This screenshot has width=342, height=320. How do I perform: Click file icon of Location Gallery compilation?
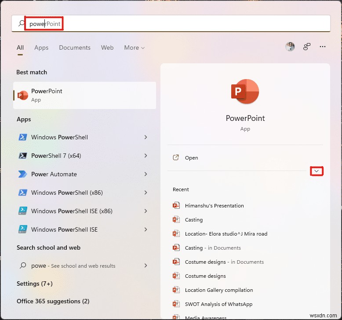coord(176,290)
